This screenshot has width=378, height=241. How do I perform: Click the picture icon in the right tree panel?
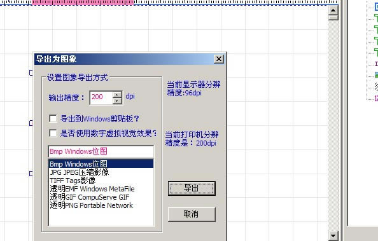pyautogui.click(x=376, y=75)
